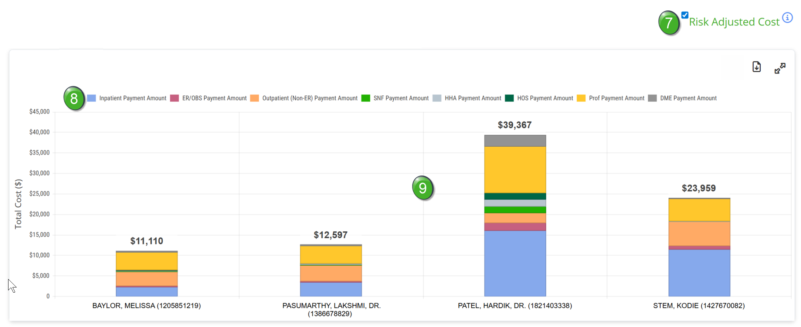
Task: Toggle Inpatient Payment Amount legend series
Action: tap(132, 98)
